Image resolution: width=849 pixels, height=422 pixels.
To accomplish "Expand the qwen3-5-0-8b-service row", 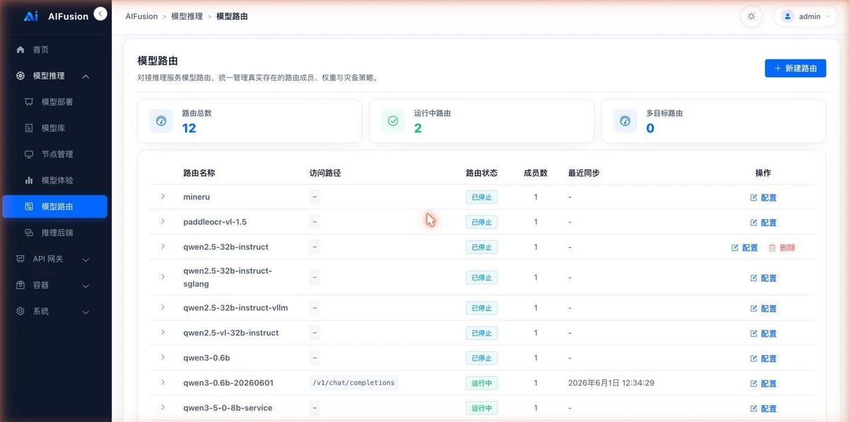I will (163, 408).
